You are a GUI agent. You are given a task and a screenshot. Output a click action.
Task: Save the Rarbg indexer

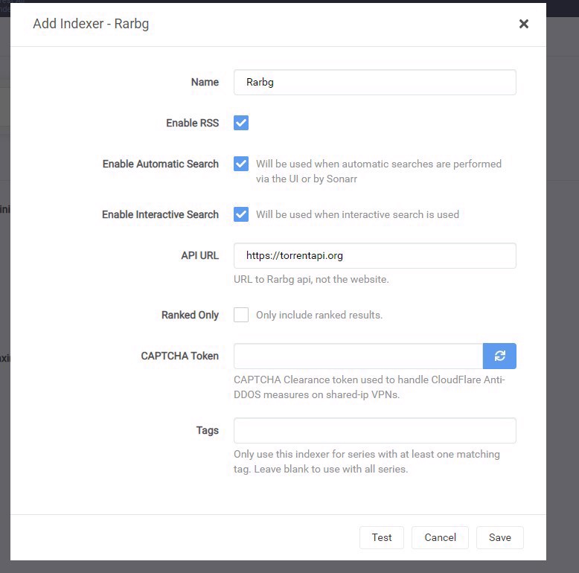500,537
